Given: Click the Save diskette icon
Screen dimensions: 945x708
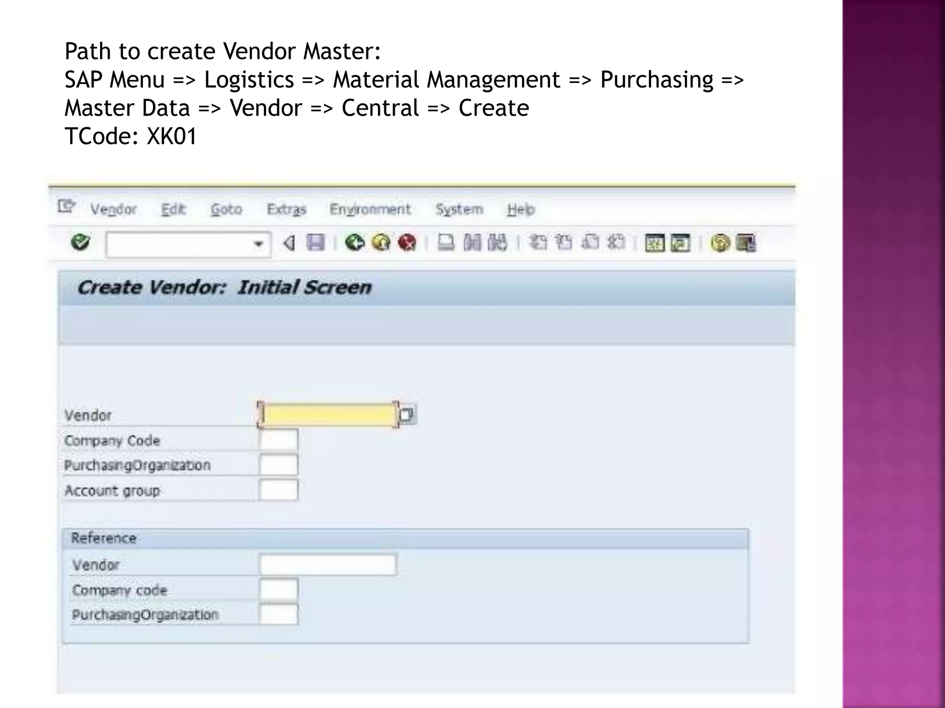Looking at the screenshot, I should [316, 242].
